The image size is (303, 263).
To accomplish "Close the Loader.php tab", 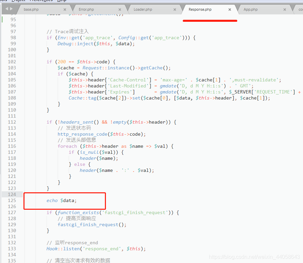I will 175,9.
